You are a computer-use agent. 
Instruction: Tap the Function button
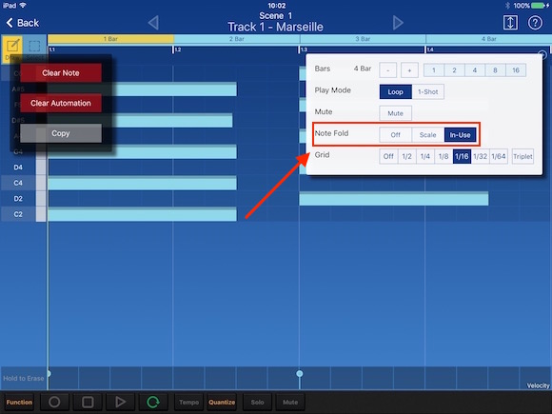[x=19, y=402]
